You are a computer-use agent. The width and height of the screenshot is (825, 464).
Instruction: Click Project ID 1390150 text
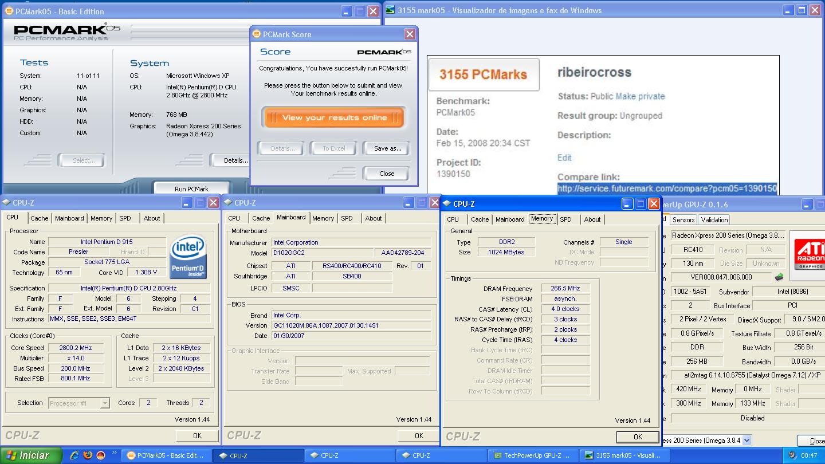point(453,174)
